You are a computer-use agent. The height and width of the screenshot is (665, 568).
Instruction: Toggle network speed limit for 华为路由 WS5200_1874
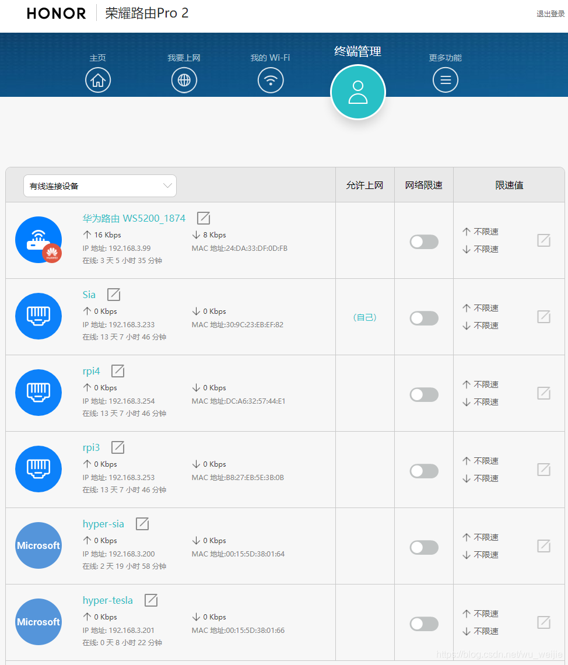tap(424, 242)
